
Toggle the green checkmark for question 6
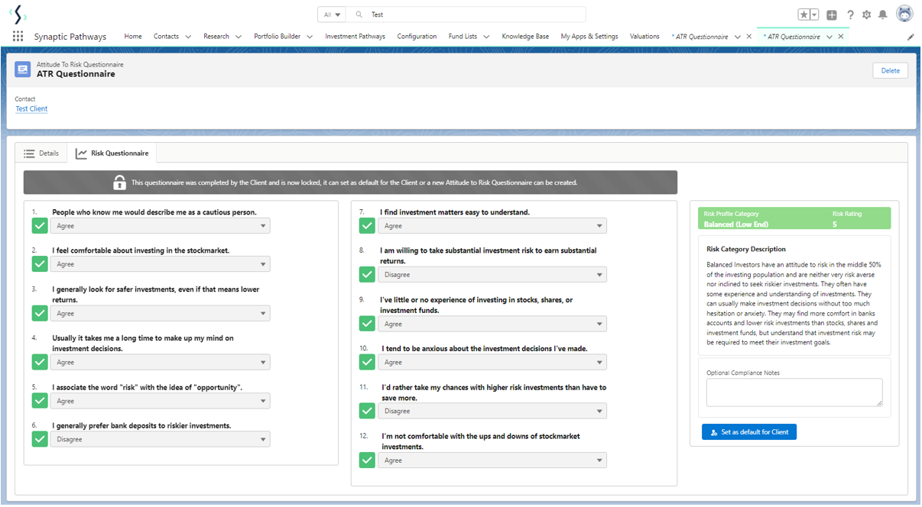39,439
